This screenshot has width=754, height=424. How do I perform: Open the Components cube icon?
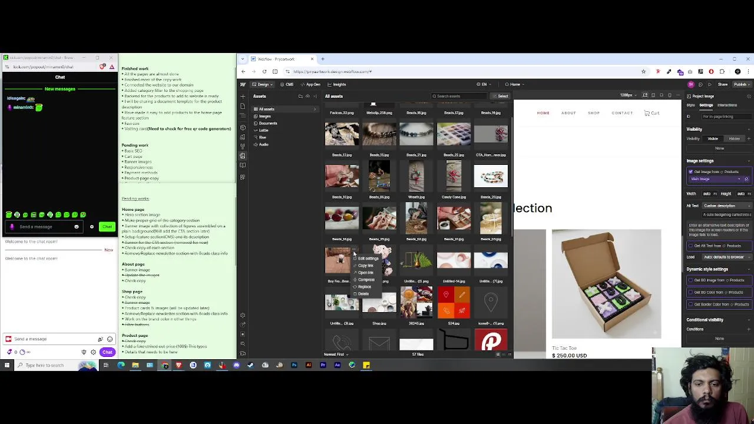pyautogui.click(x=243, y=127)
